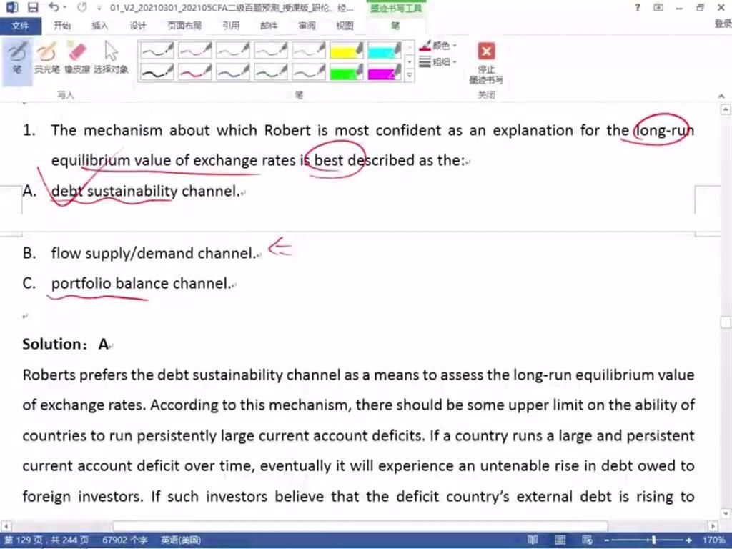This screenshot has height=549, width=732.
Task: Click the 170% zoom level
Action: click(x=713, y=540)
